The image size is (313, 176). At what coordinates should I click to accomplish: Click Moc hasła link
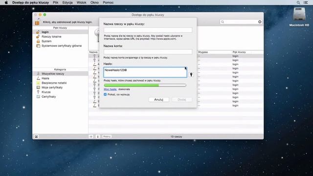pos(110,89)
